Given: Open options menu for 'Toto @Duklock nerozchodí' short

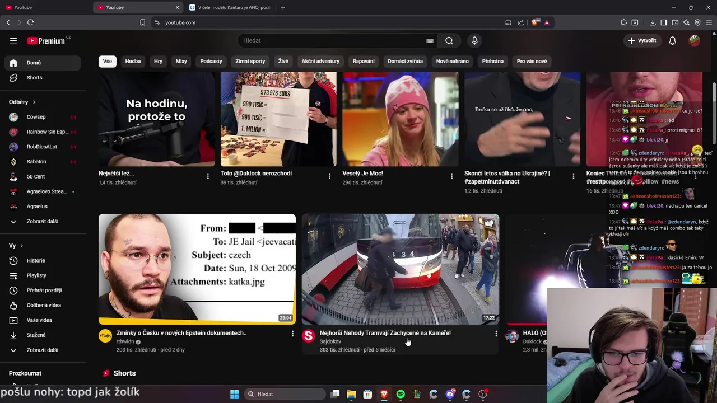Looking at the screenshot, I should (329, 176).
